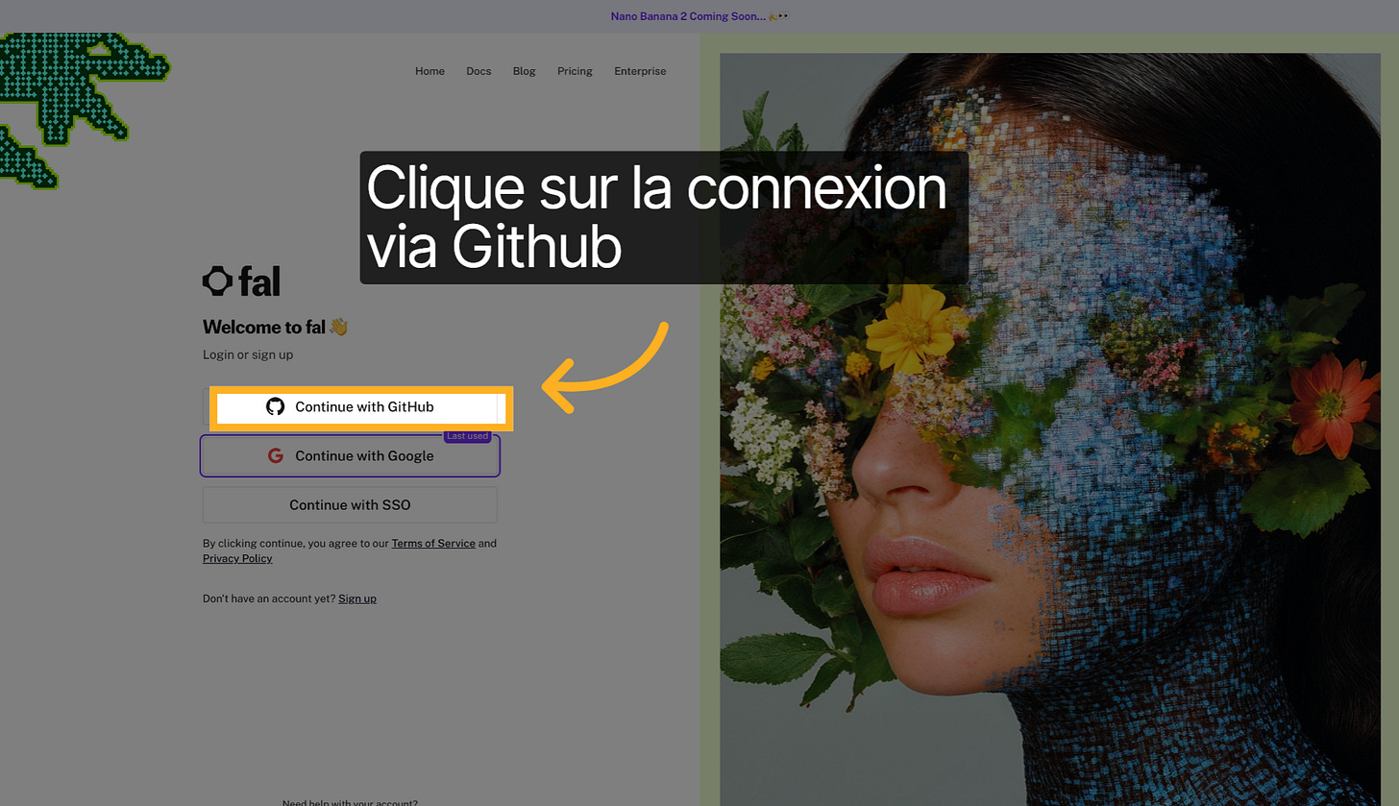Viewport: 1399px width, 806px height.
Task: Open the Docs nav item
Action: coord(478,71)
